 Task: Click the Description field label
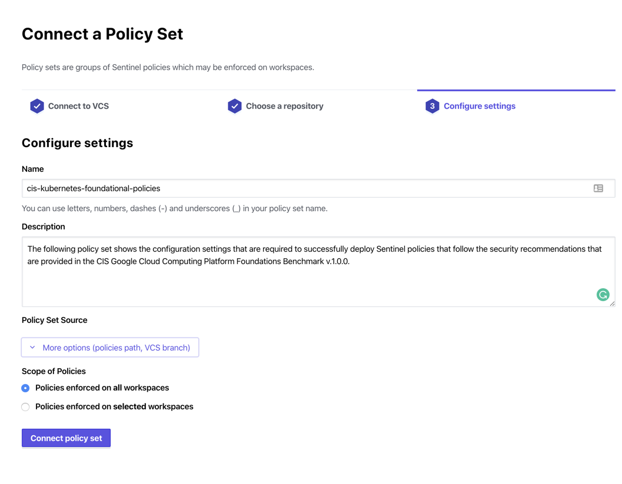click(43, 226)
